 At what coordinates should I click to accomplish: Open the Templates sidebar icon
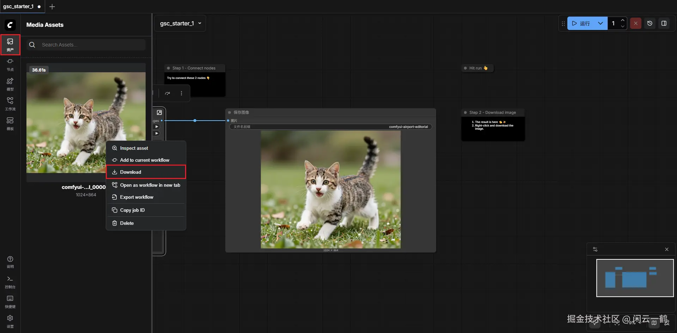pyautogui.click(x=10, y=124)
